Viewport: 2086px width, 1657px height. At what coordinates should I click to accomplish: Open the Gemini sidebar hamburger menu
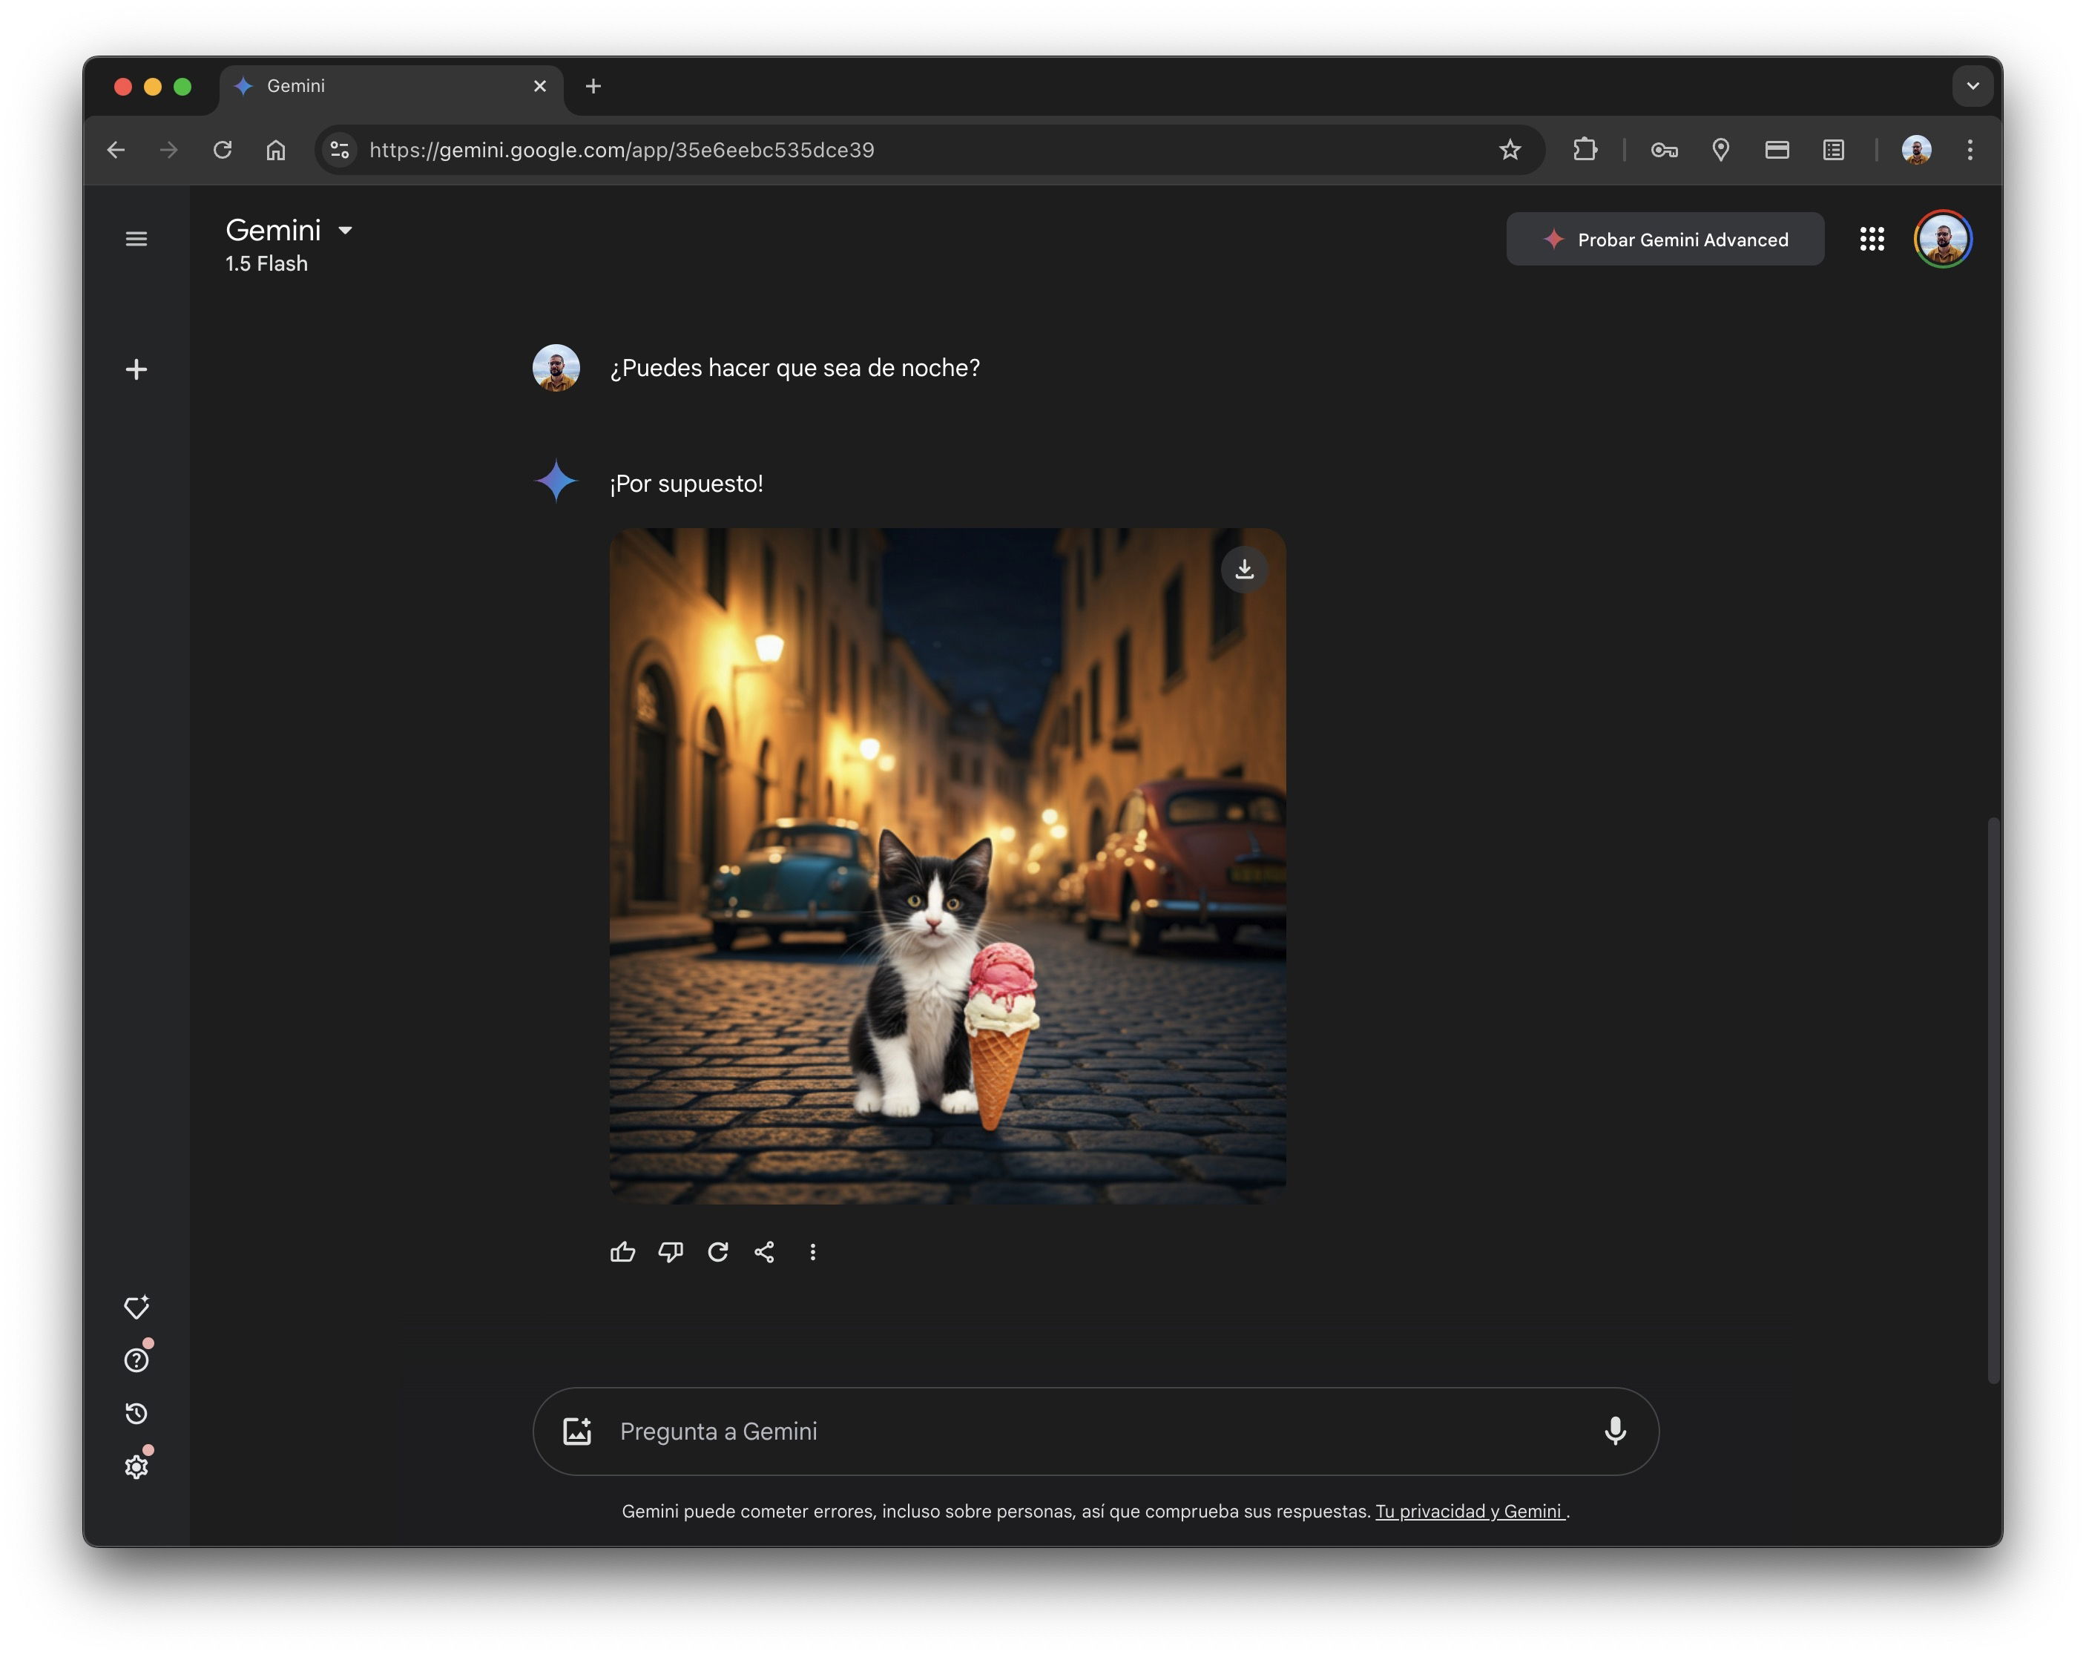coord(136,239)
